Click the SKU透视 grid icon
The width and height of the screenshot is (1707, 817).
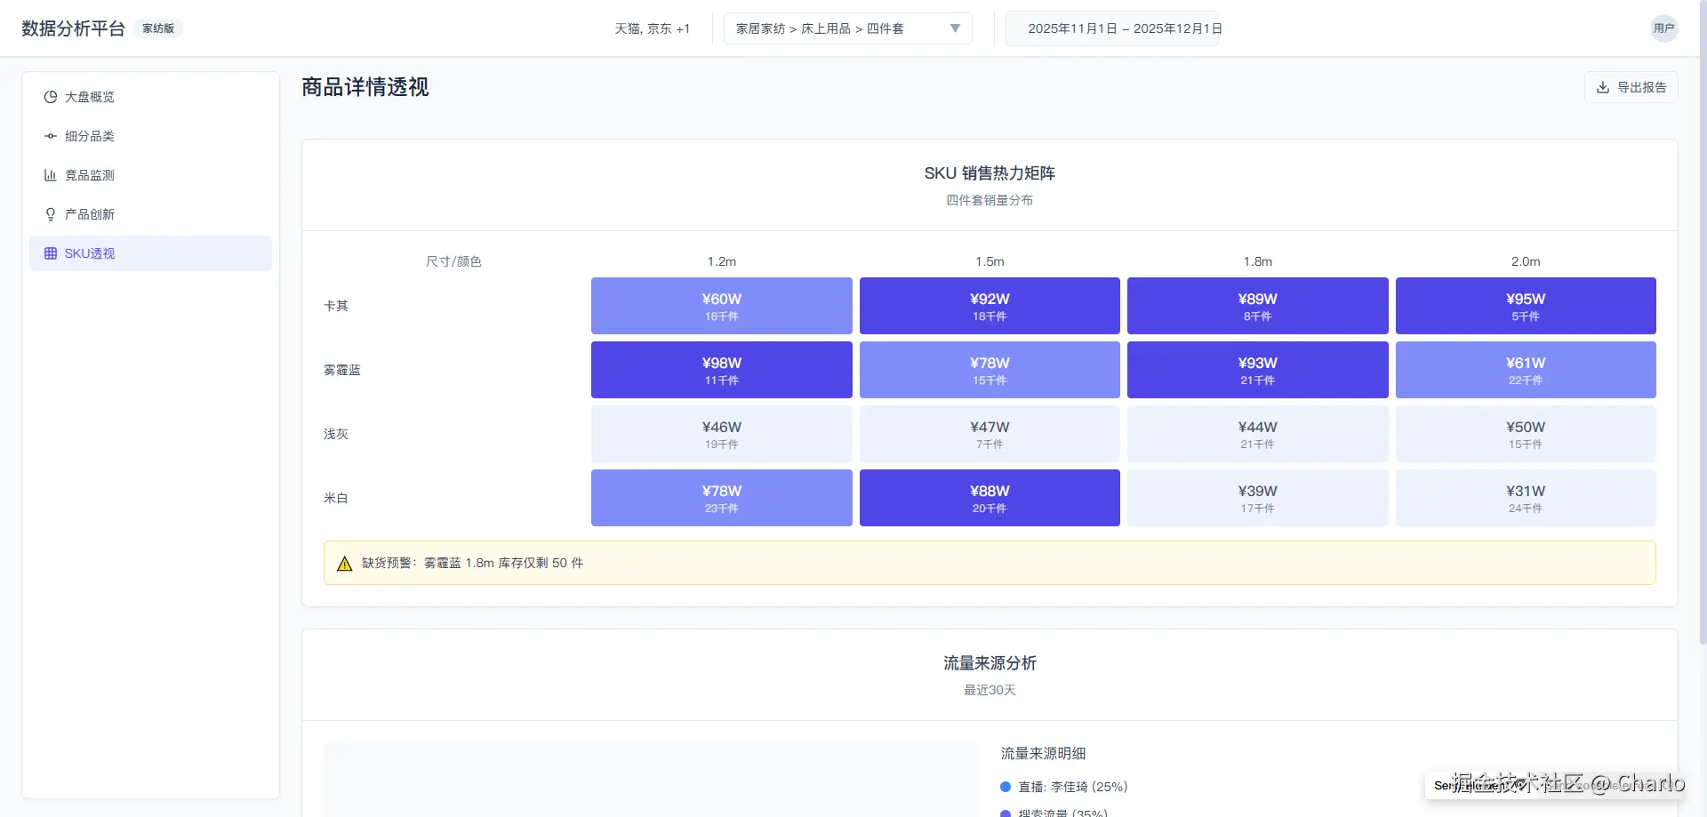point(51,253)
